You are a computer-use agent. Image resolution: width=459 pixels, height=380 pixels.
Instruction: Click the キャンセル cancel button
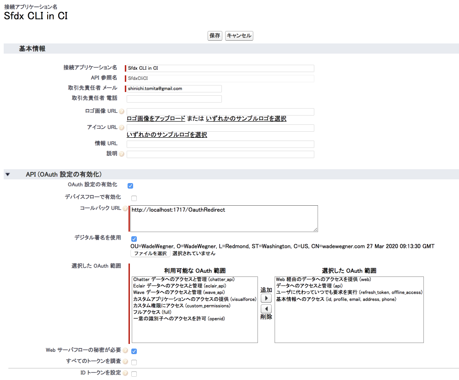[239, 36]
